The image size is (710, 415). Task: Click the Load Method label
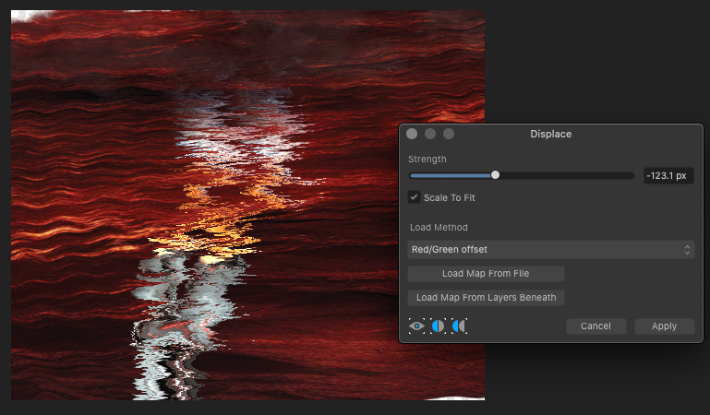439,228
